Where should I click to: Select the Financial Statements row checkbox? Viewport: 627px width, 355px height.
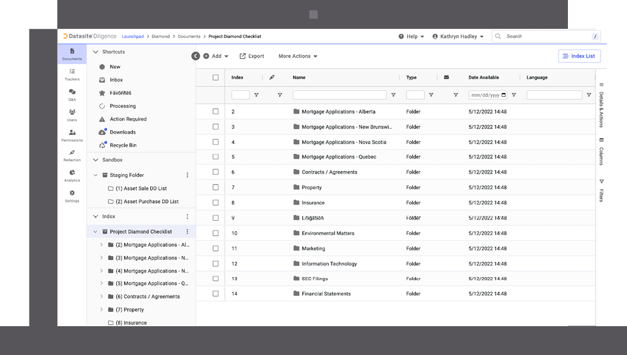pyautogui.click(x=215, y=294)
